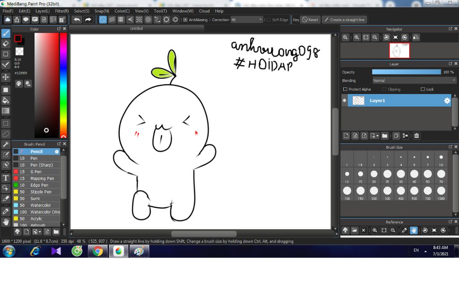Pick the Magic Wand tool

coord(5,144)
